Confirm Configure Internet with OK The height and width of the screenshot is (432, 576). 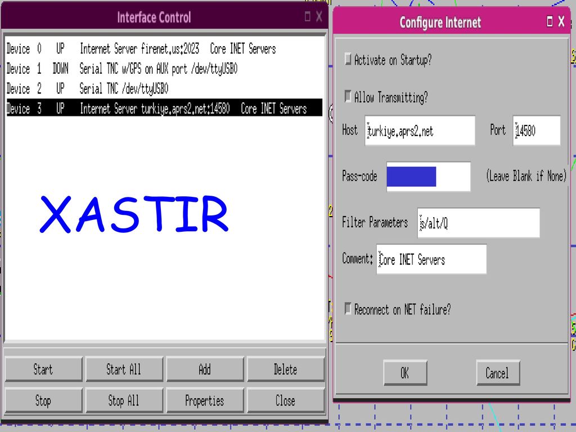pyautogui.click(x=405, y=373)
